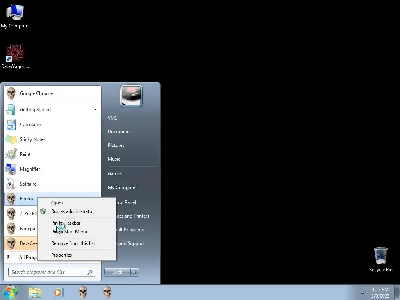Open Default Programs link
Image resolution: width=400 pixels, height=300 pixels.
pyautogui.click(x=130, y=230)
